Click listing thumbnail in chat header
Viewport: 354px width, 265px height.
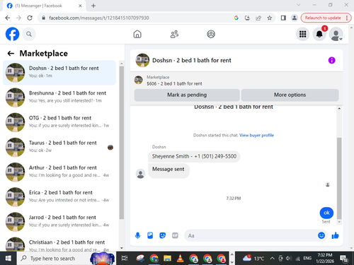[142, 60]
